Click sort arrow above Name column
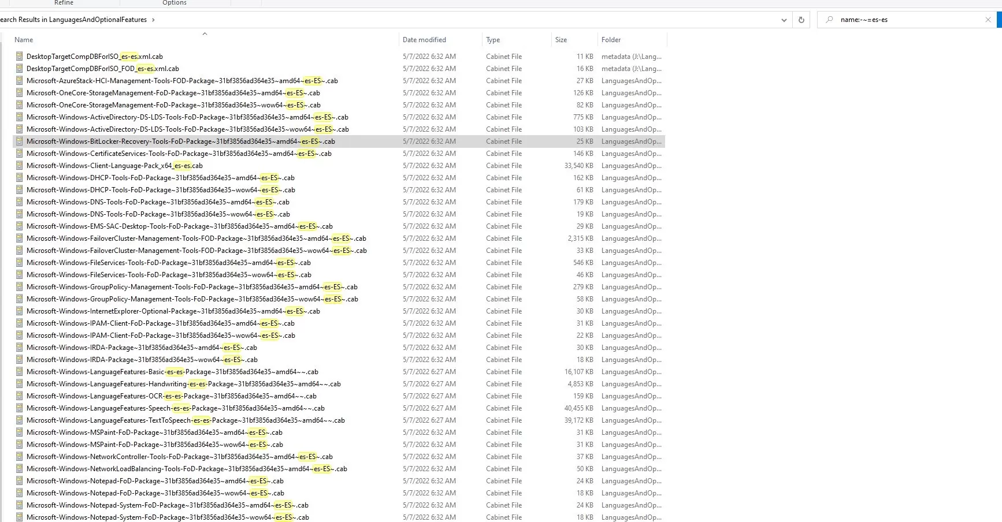Viewport: 1002px width, 522px height. [205, 34]
